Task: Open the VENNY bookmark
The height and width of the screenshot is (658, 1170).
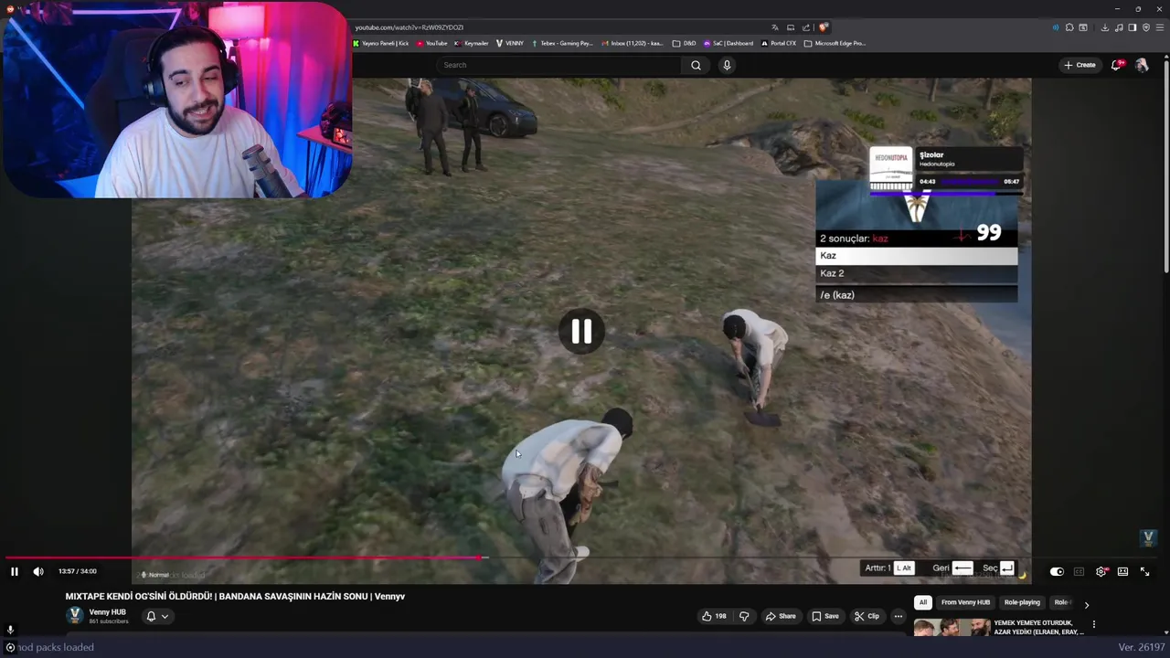Action: pyautogui.click(x=509, y=43)
